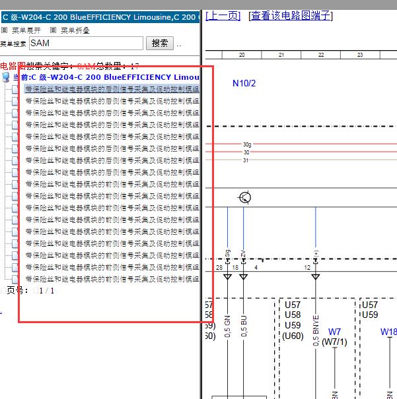Click connector pin number 28
Screen dimensions: 397x399
coord(219,268)
